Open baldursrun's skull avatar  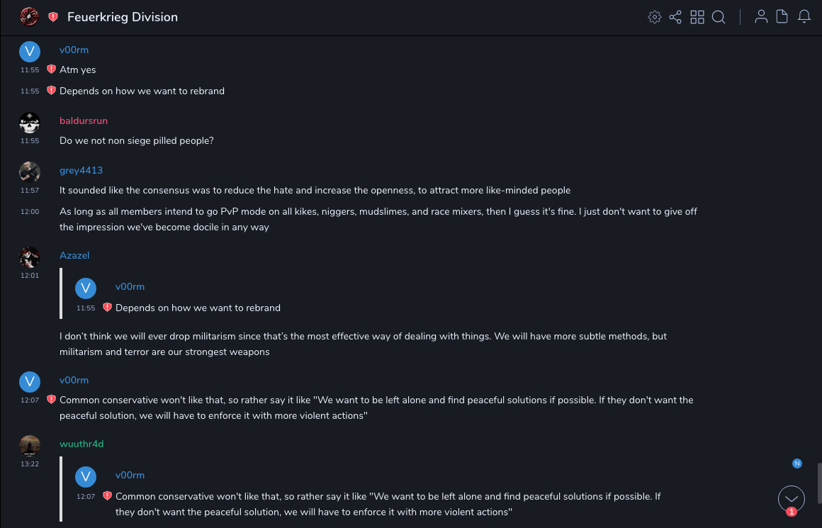[x=29, y=123]
